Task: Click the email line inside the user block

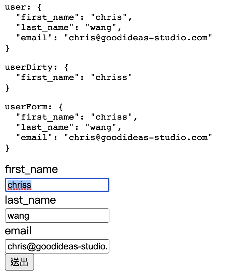Action: click(114, 38)
